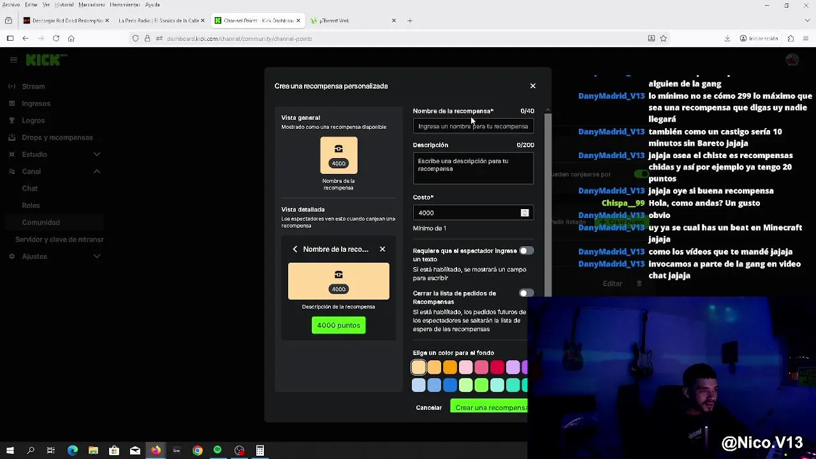
Task: Click the reward thumbnail in Vista general
Action: [x=339, y=155]
